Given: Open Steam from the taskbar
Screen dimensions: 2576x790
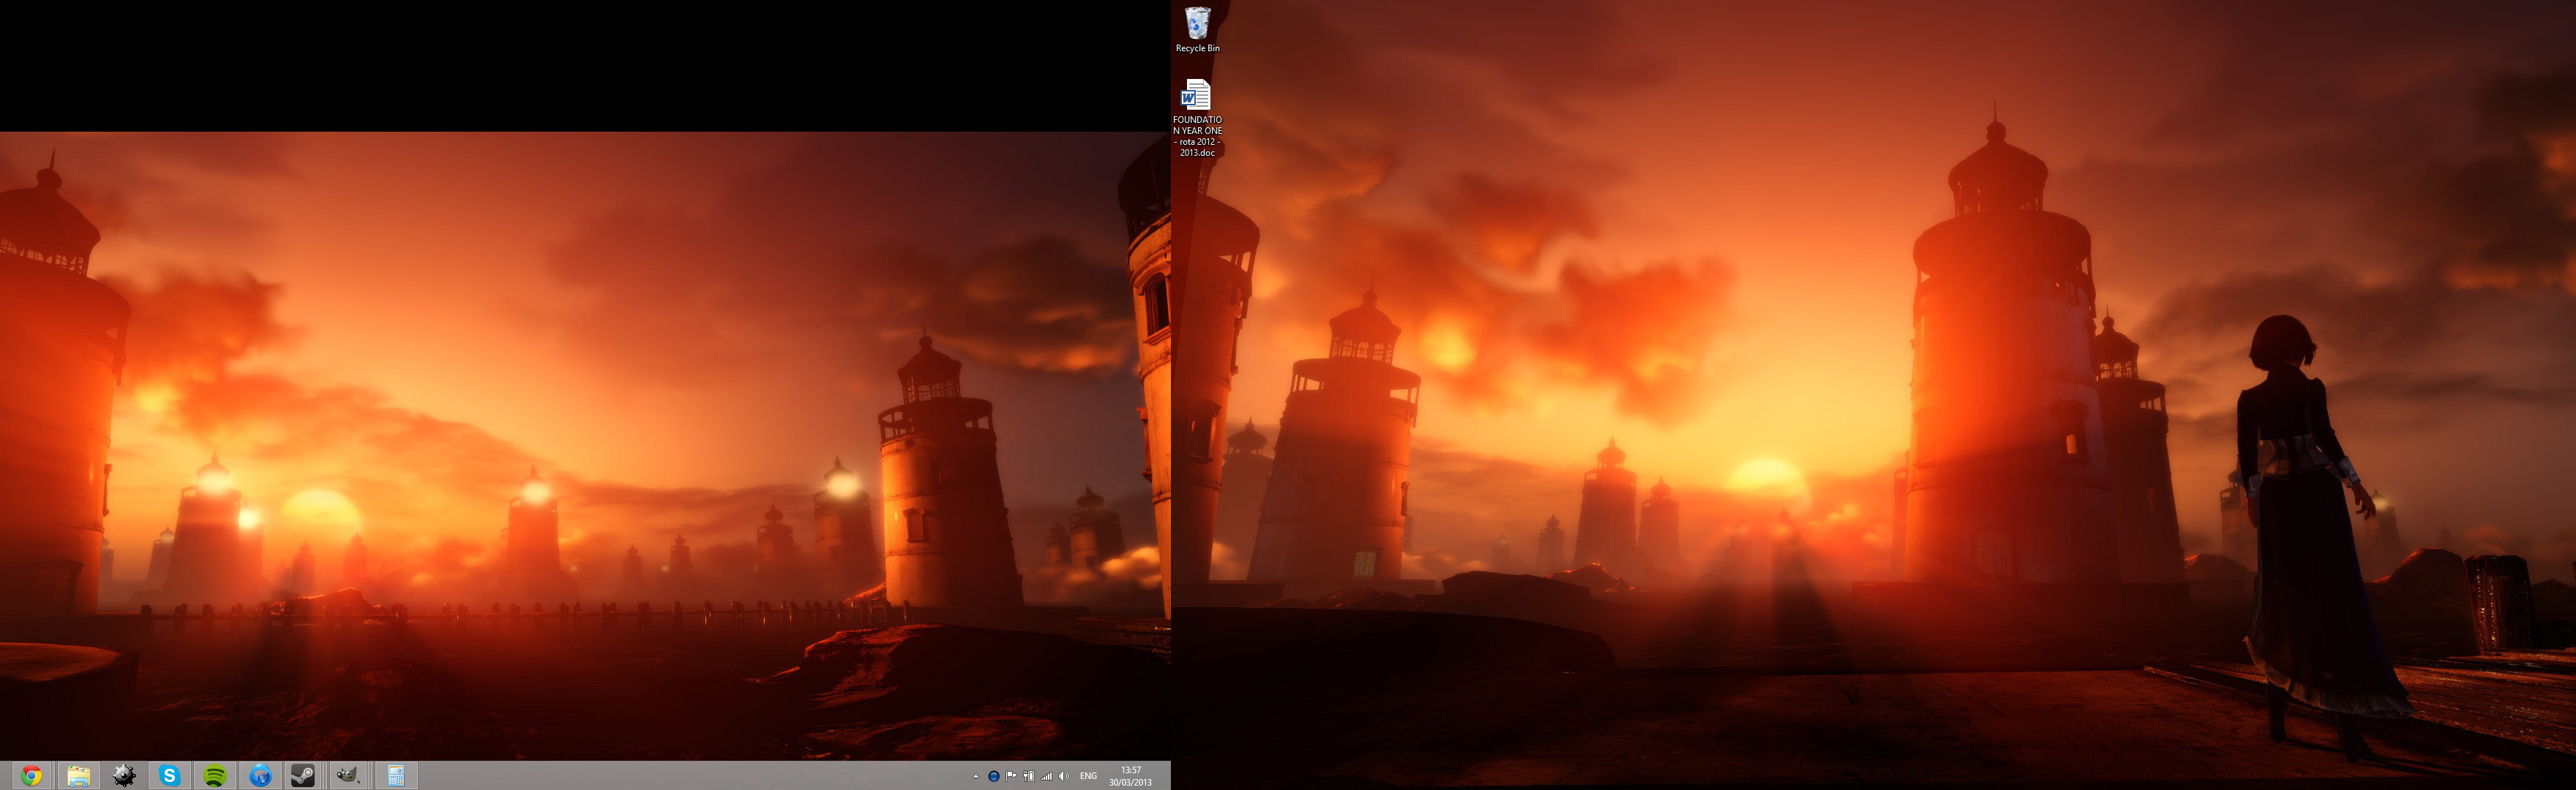Looking at the screenshot, I should click(x=303, y=776).
